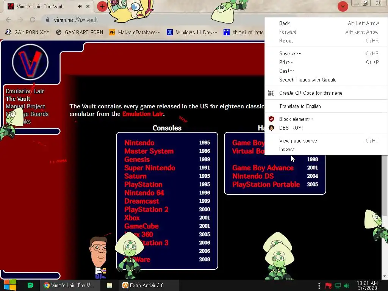The width and height of the screenshot is (388, 291).
Task: Click the padlock site info icon
Action: click(47, 20)
